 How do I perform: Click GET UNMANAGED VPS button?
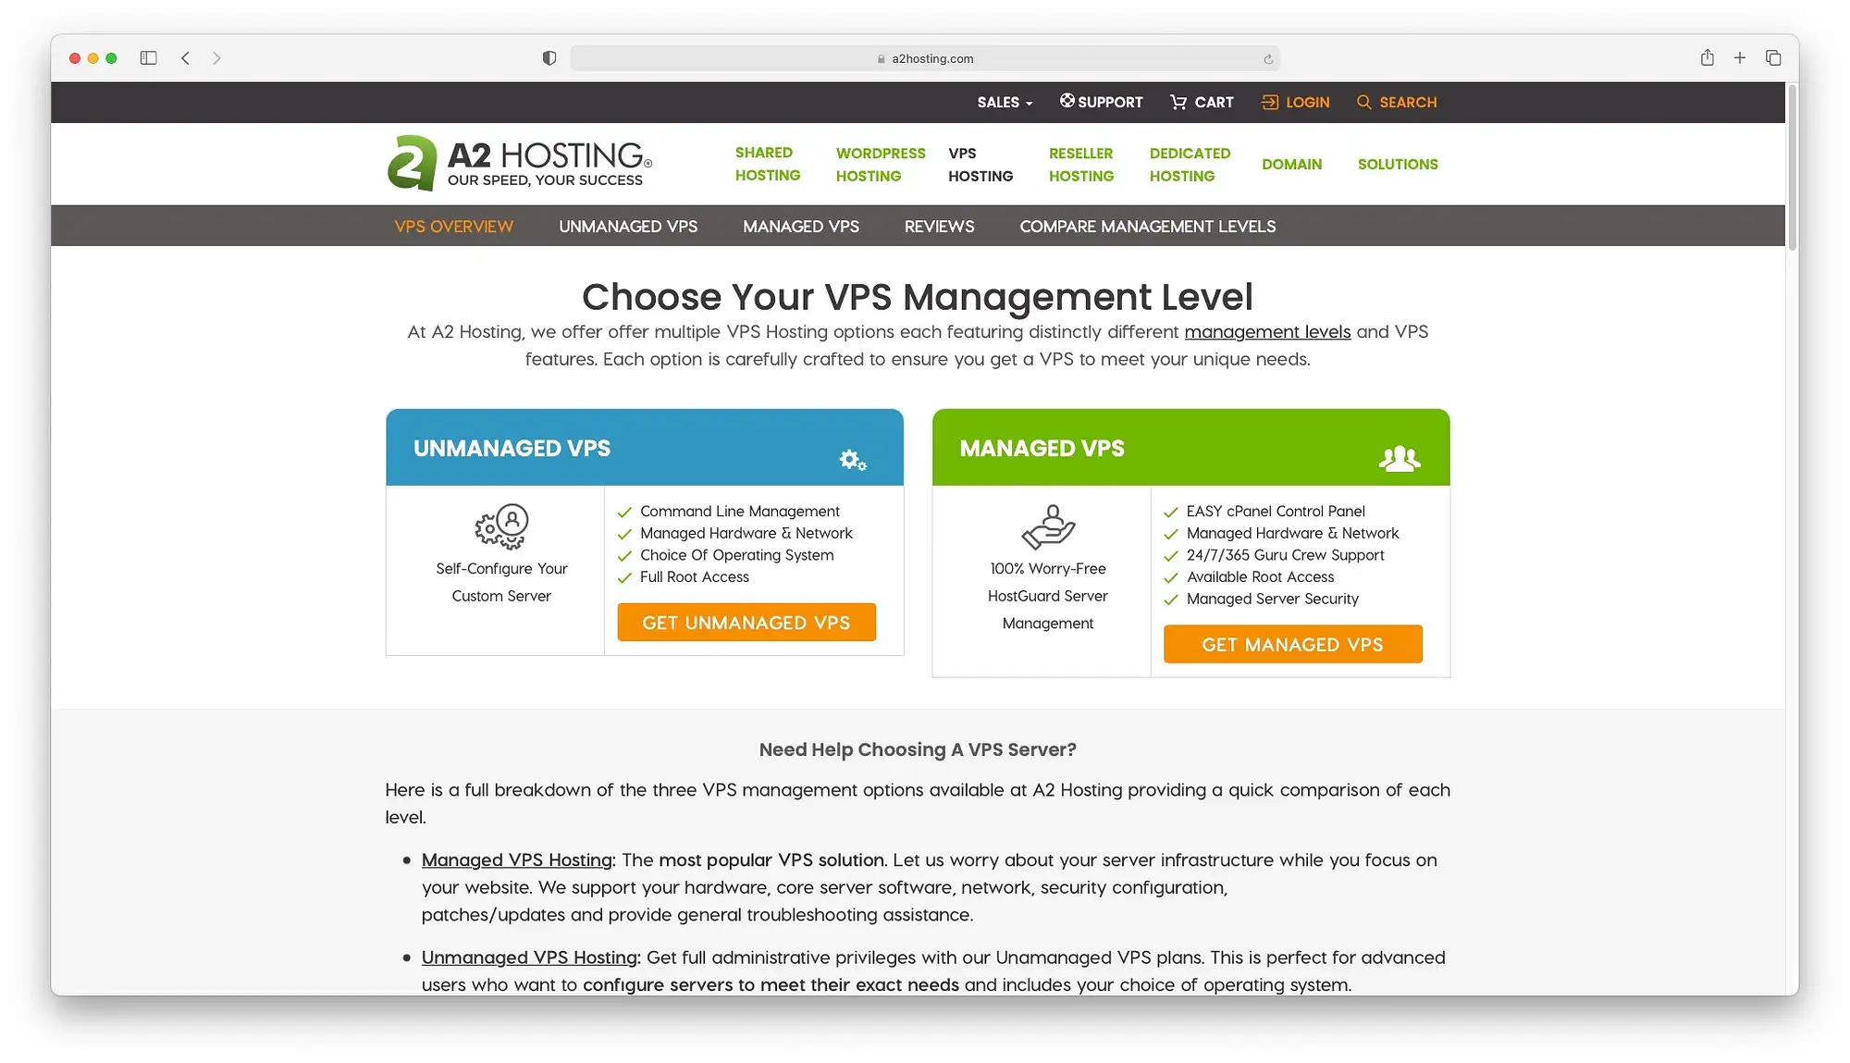746,622
